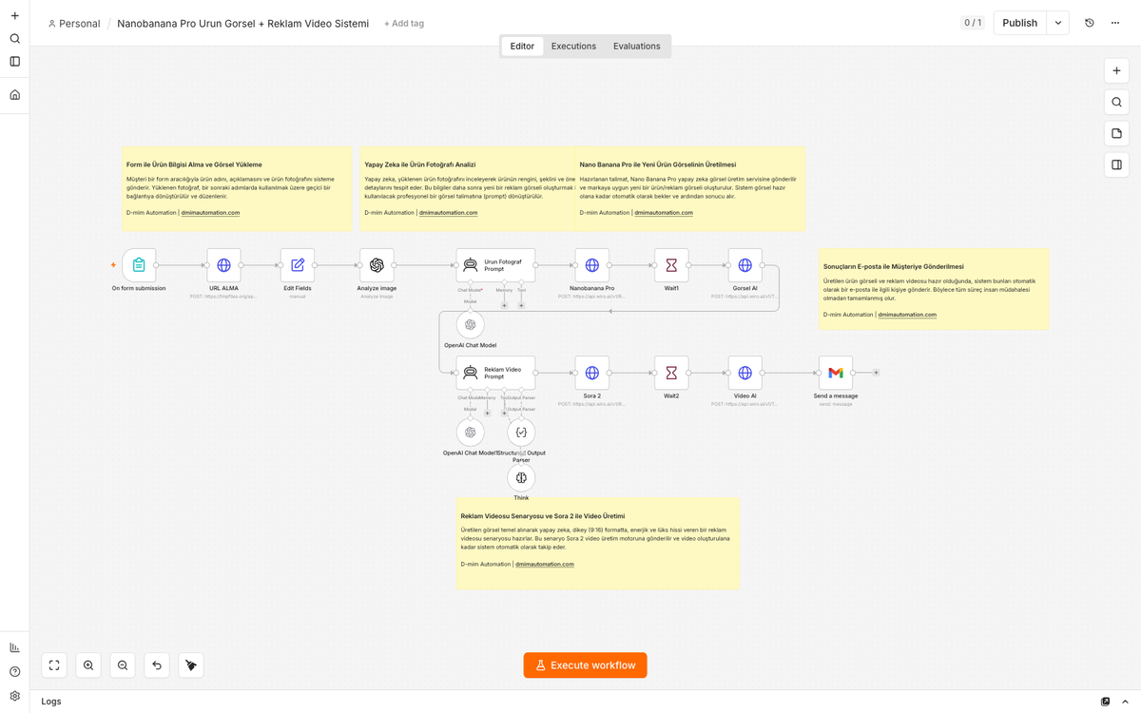Select the Video AI HTTP node

click(x=745, y=373)
